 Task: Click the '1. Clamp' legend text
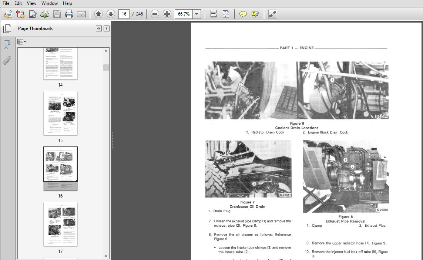click(314, 226)
